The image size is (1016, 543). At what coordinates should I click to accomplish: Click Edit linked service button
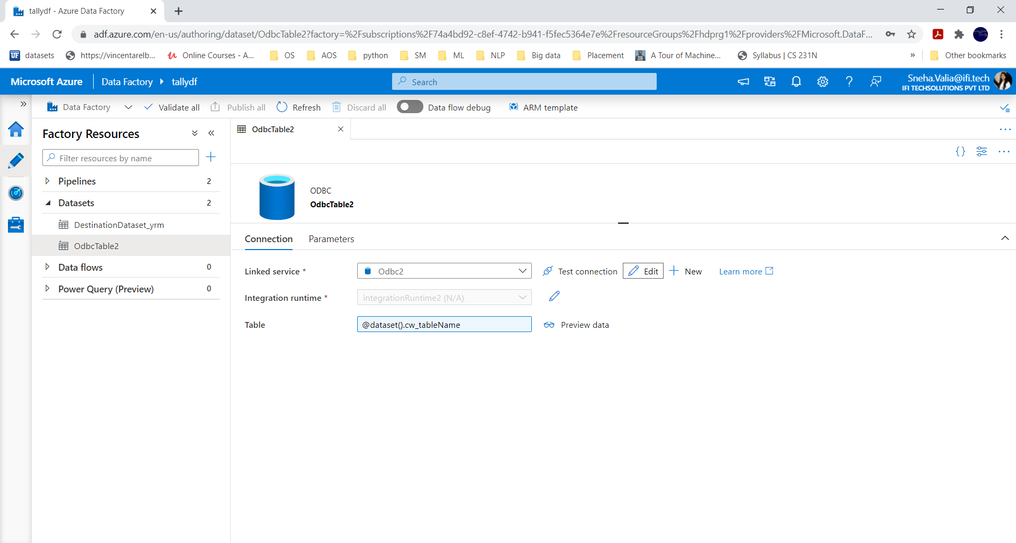tap(643, 271)
